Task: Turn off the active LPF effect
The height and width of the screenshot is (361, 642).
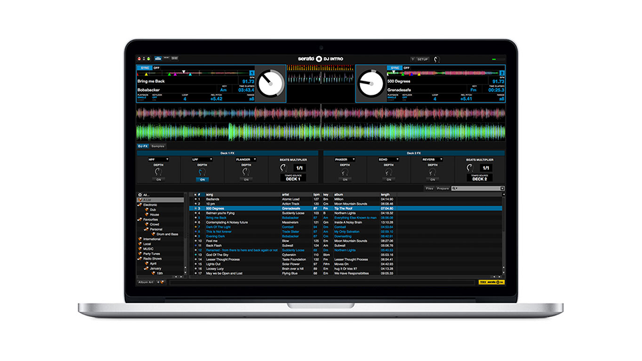Action: (202, 179)
